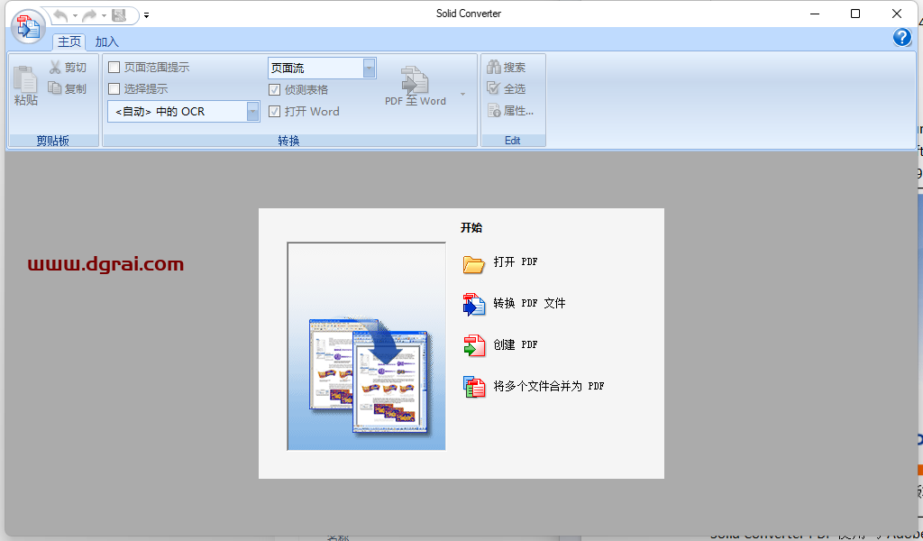Click the 打开 PDF folder icon

(473, 263)
